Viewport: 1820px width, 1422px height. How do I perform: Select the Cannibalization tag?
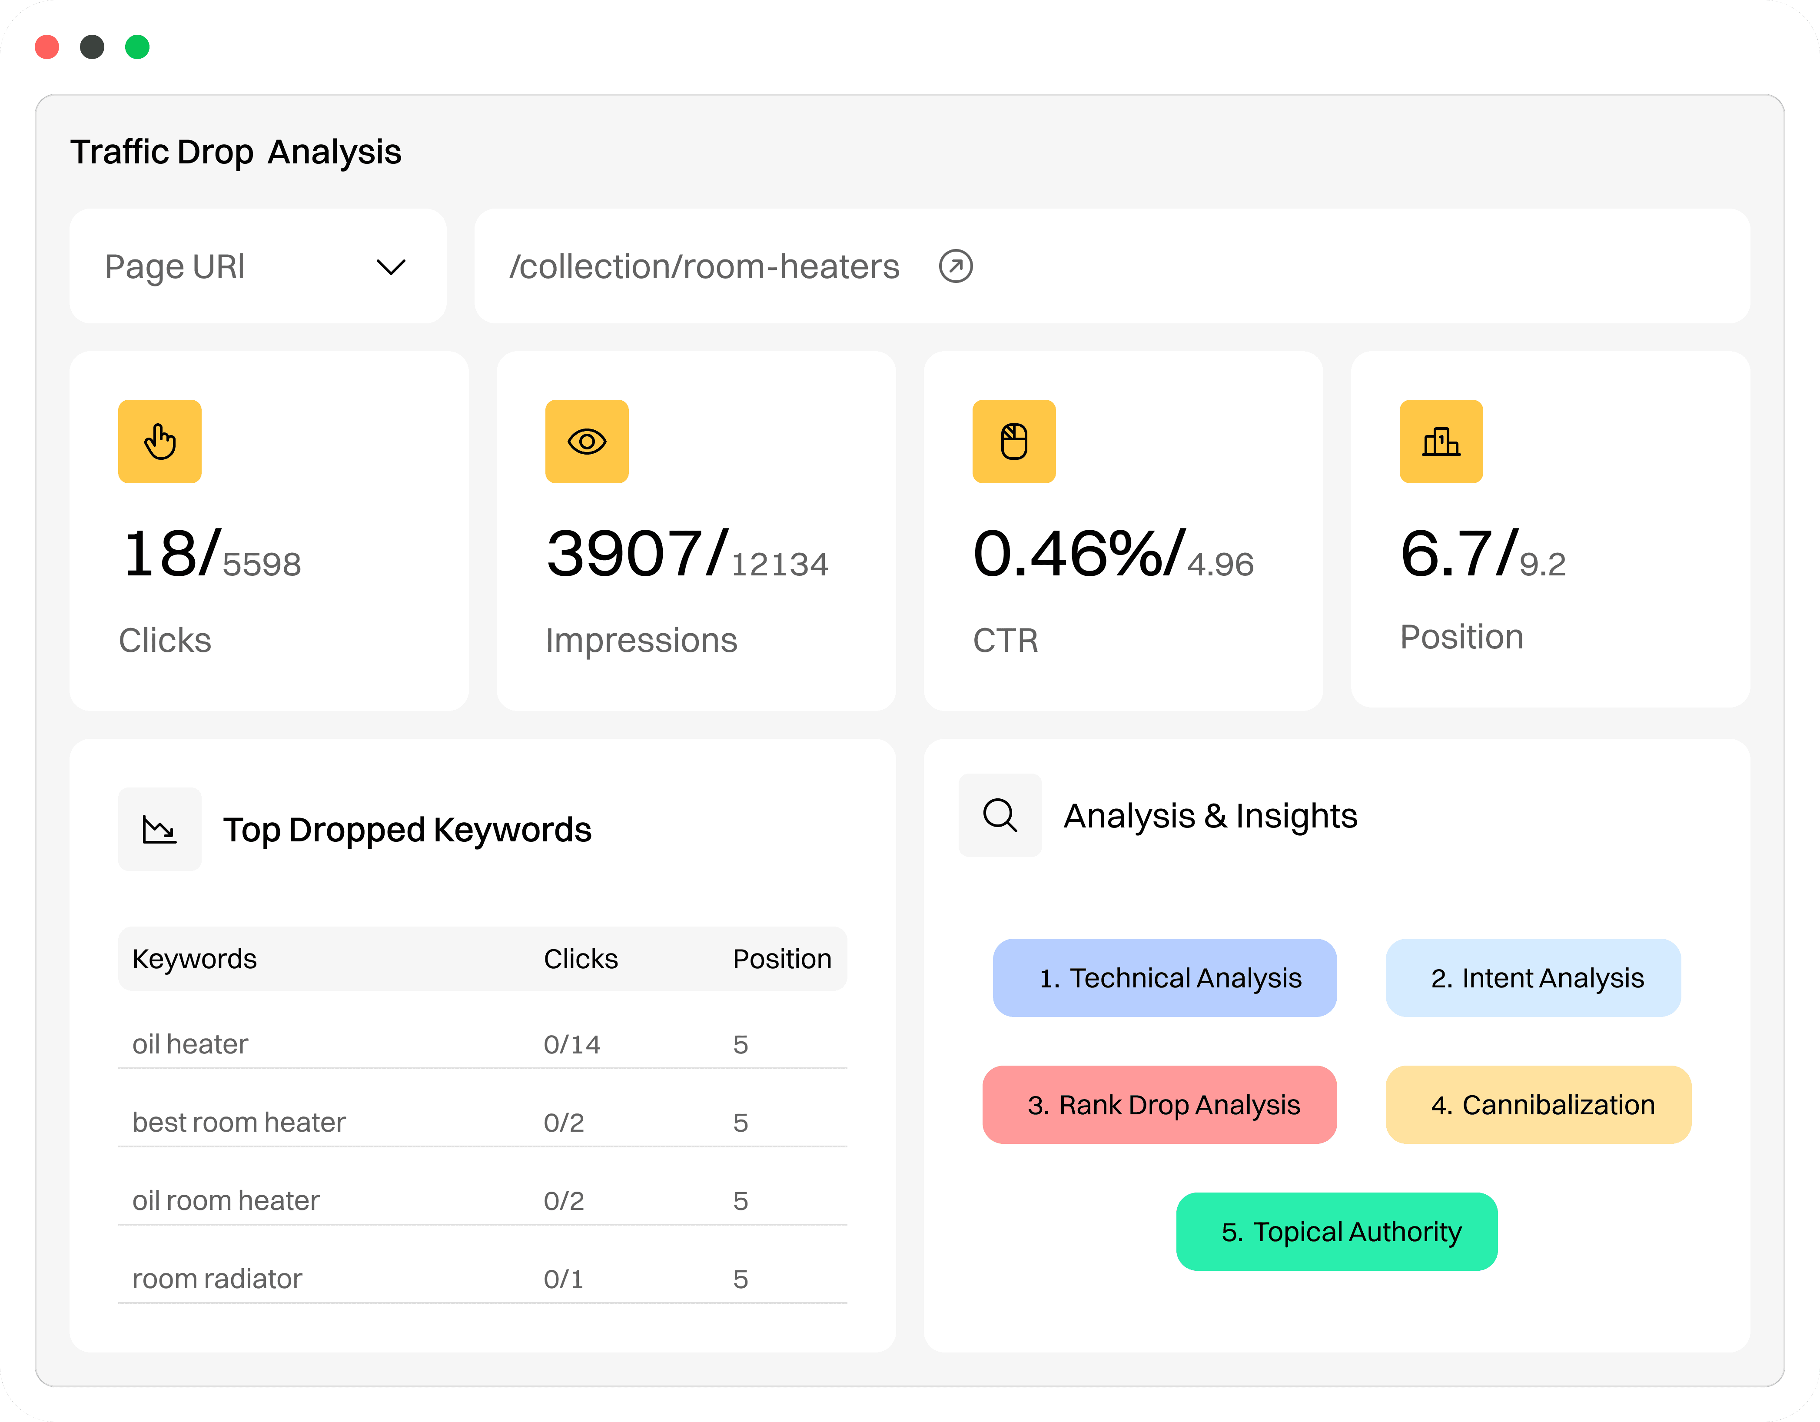1538,1104
